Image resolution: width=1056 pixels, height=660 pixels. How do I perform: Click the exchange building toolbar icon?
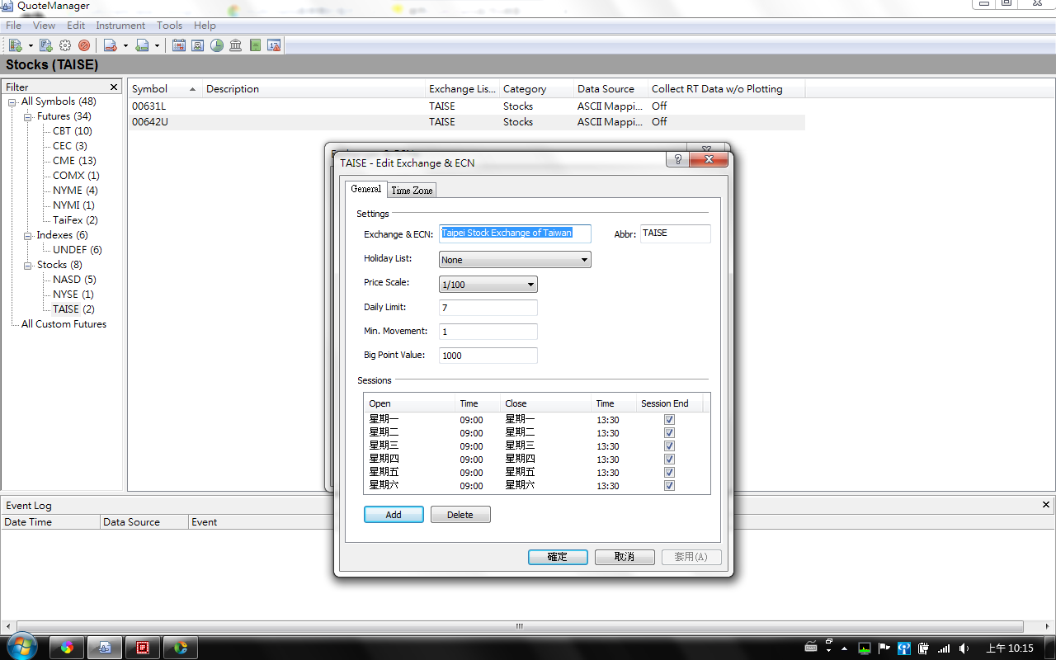click(x=236, y=45)
